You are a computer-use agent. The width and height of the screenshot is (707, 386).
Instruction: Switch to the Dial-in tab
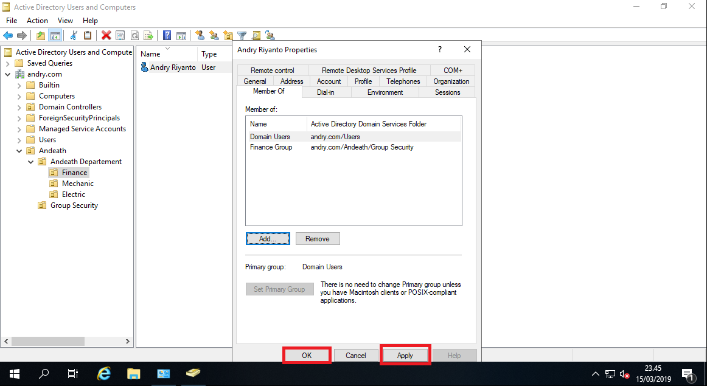click(x=326, y=92)
